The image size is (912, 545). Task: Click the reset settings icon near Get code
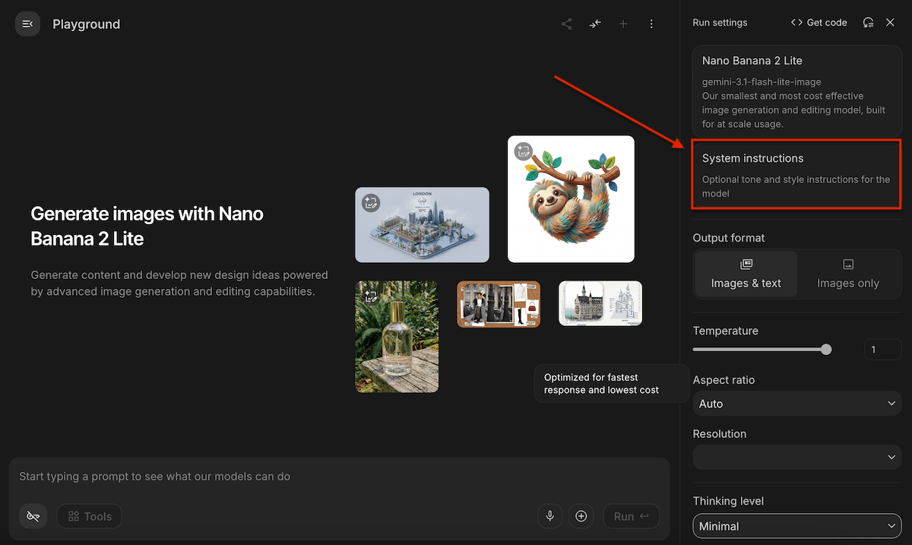pyautogui.click(x=868, y=23)
